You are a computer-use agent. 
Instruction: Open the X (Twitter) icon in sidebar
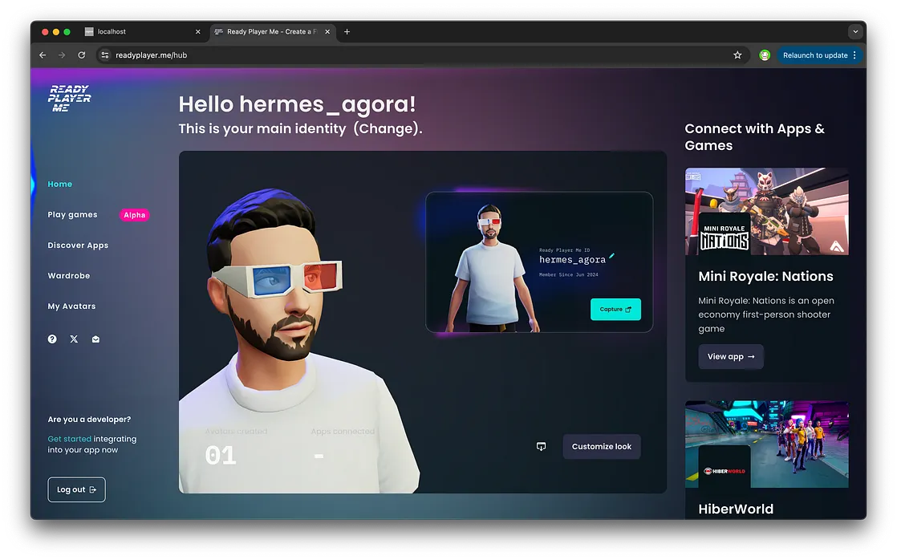[74, 339]
